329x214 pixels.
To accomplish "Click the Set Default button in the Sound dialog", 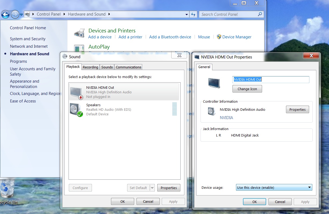I will tap(138, 188).
